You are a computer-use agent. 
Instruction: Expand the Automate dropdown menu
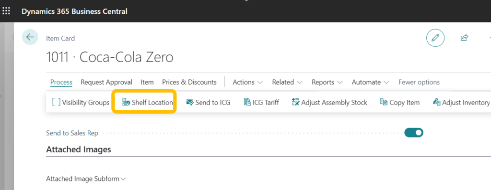coord(371,83)
